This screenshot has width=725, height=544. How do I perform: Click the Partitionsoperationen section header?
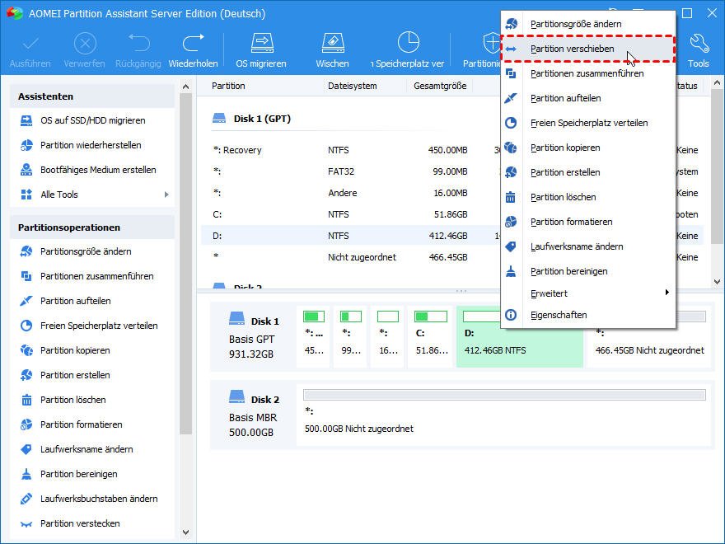[x=92, y=227]
